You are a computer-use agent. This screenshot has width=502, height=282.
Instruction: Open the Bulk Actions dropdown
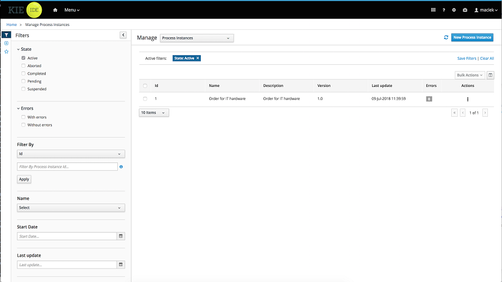(x=470, y=75)
